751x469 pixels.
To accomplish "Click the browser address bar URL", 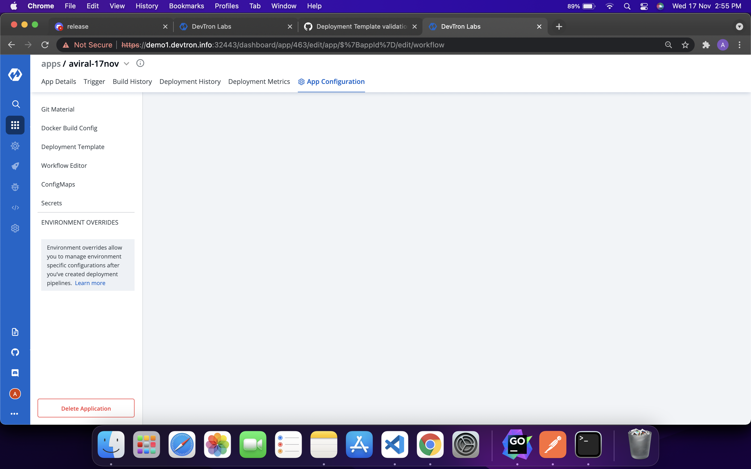I will (x=282, y=45).
